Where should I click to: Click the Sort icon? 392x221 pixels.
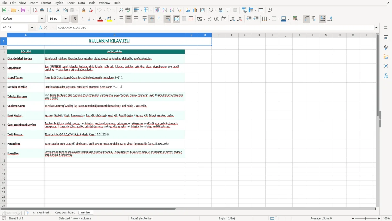coord(157,10)
